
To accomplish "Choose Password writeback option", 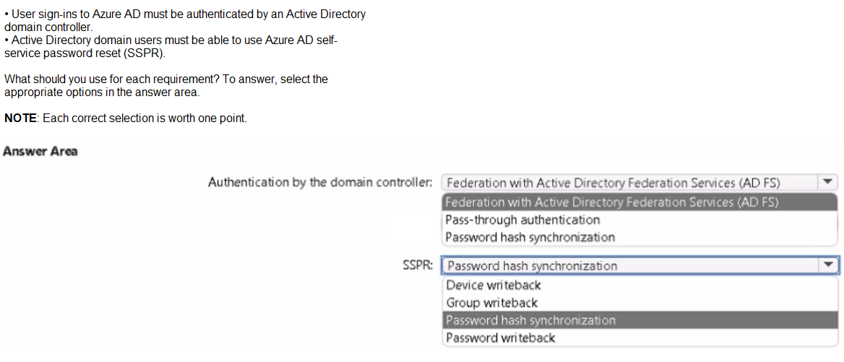I will [640, 338].
